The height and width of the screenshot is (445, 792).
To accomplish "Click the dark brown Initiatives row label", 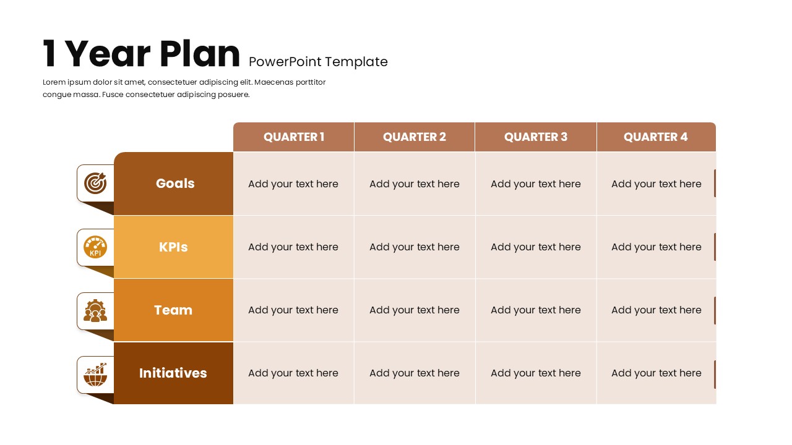I will [173, 373].
